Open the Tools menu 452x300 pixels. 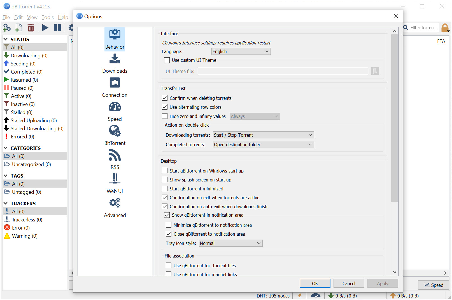click(48, 17)
